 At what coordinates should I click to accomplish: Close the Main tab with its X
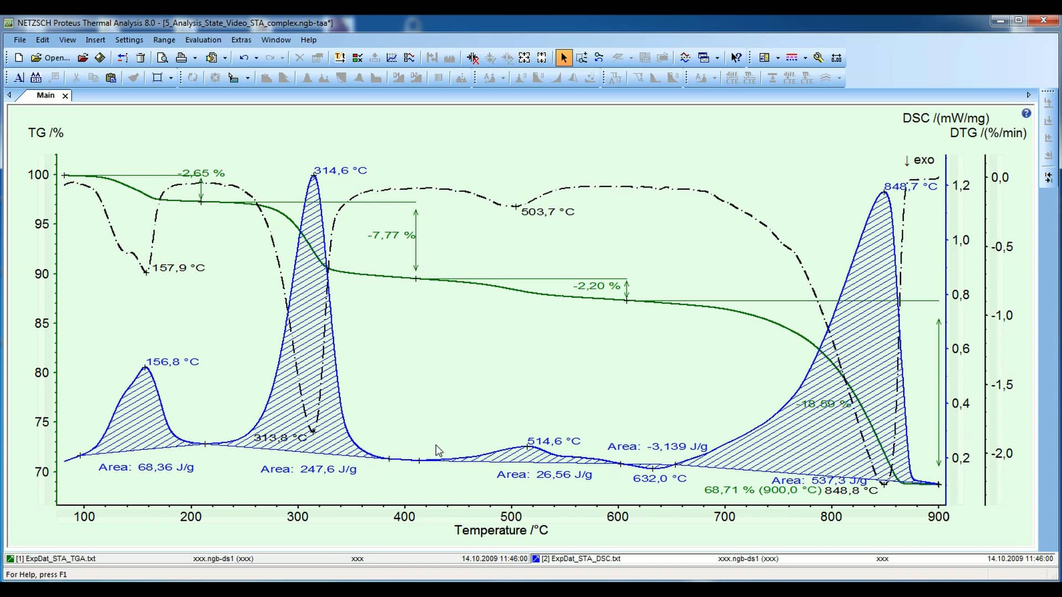point(65,96)
